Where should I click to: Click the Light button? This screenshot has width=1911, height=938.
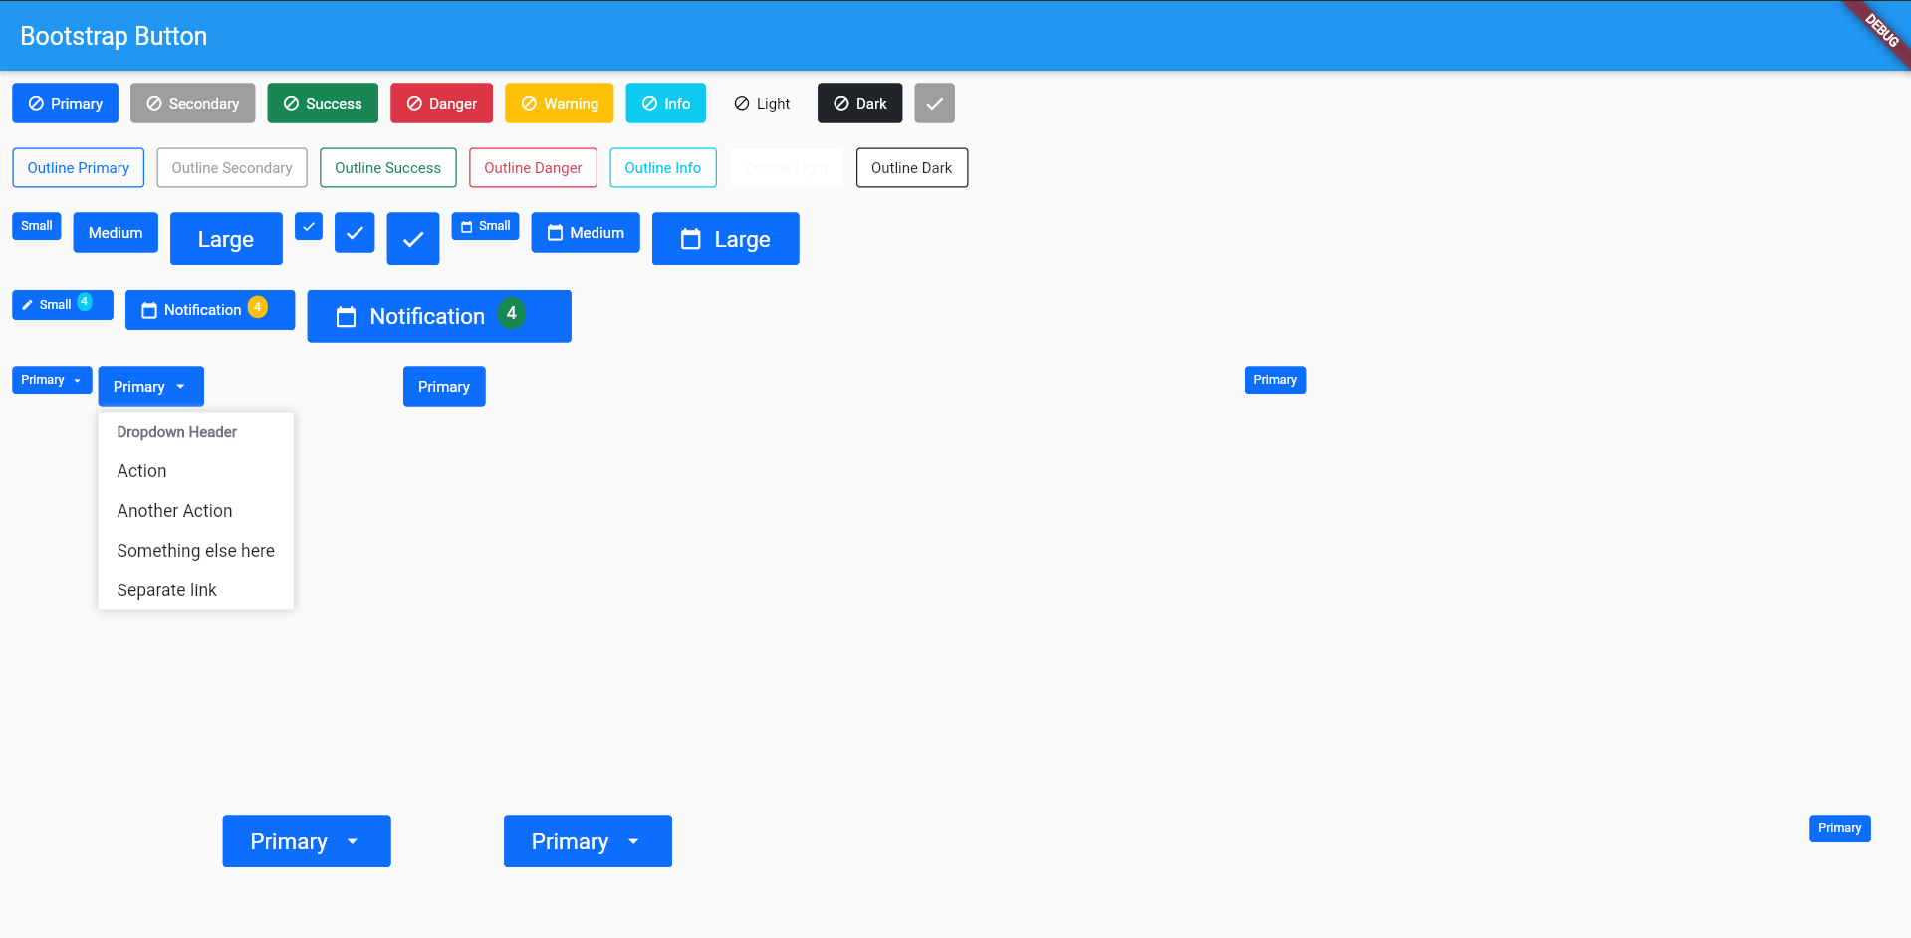tap(762, 104)
